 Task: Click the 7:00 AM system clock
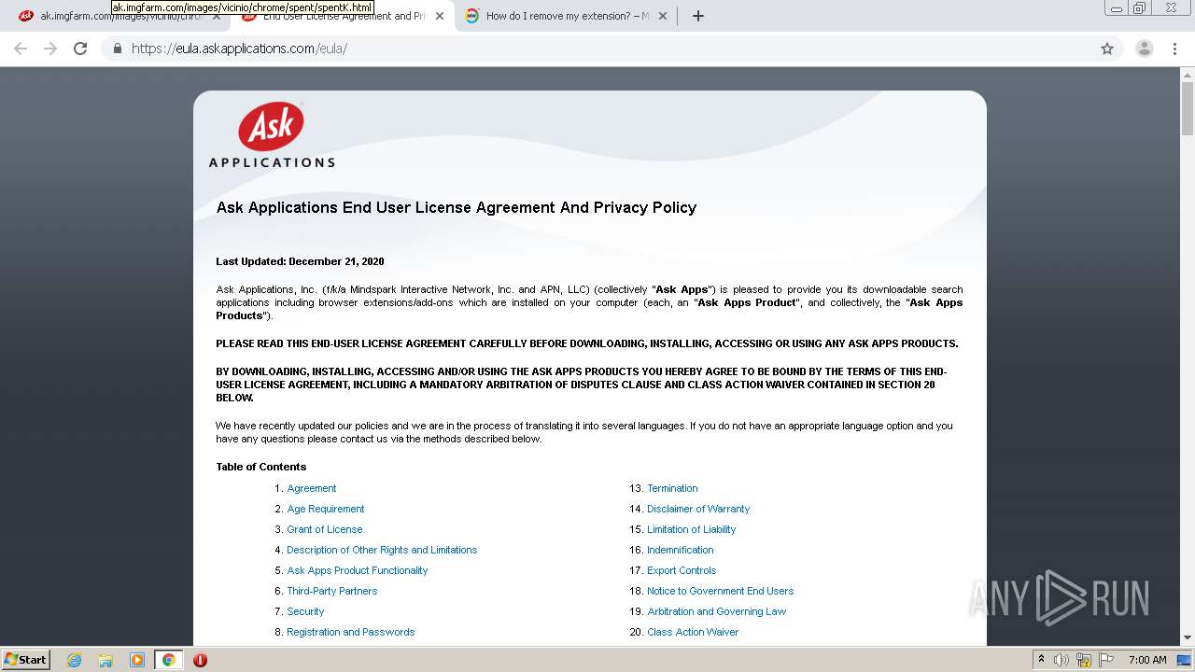pos(1147,660)
